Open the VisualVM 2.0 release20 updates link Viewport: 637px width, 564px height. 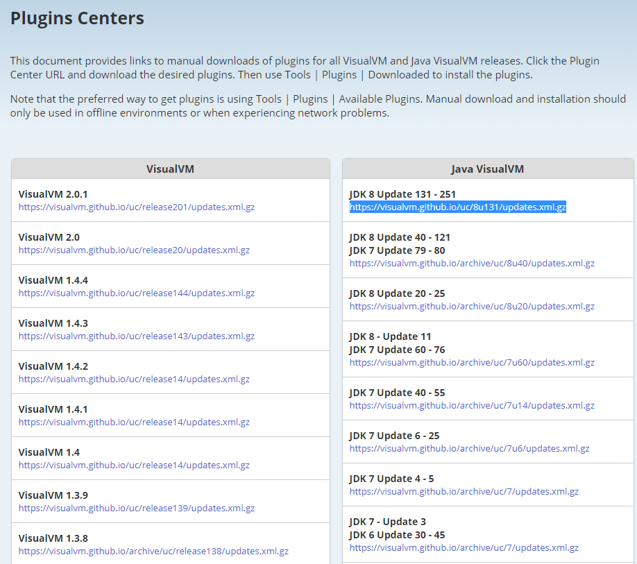[x=134, y=250]
